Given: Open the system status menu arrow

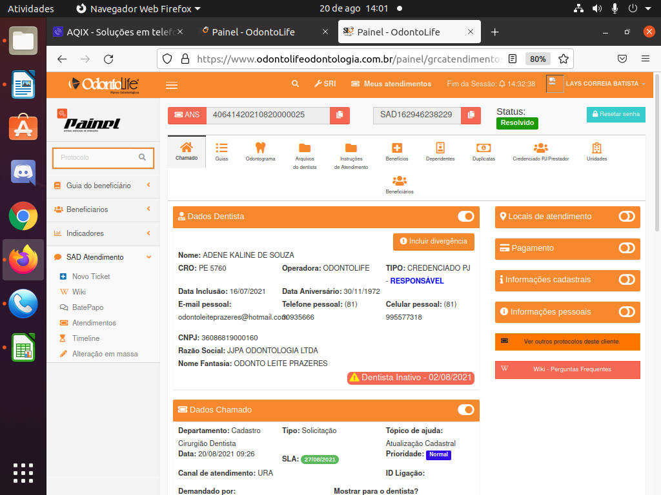Looking at the screenshot, I should click(648, 8).
